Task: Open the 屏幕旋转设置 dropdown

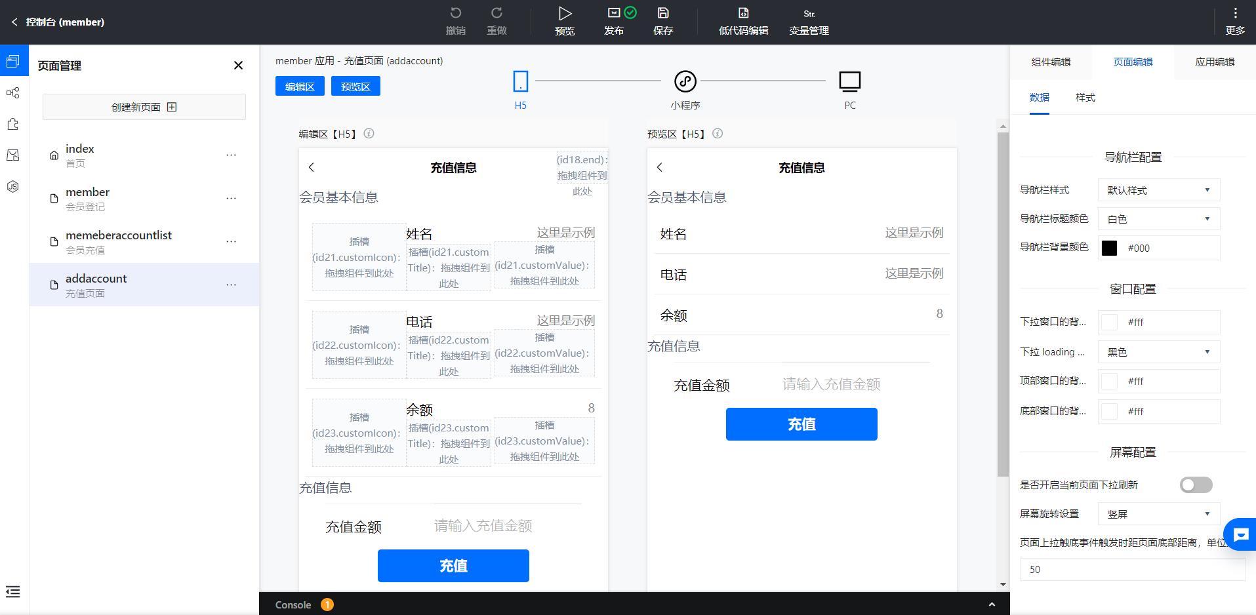Action: tap(1159, 514)
